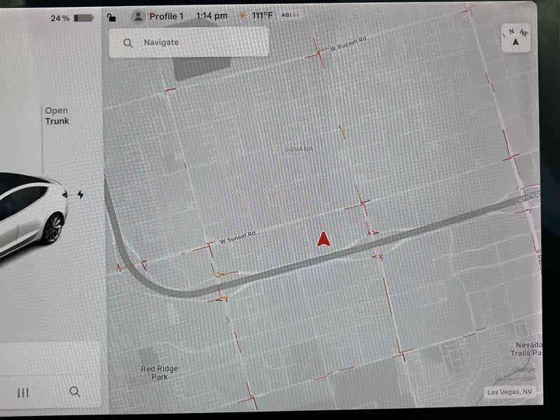
Task: Tap the Las Vegas, NV location label
Action: pyautogui.click(x=510, y=392)
